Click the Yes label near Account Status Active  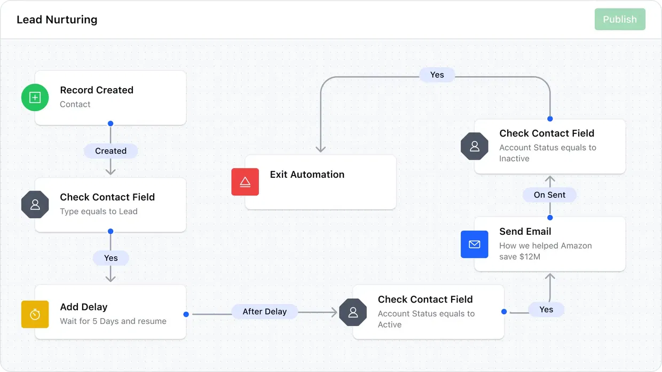tap(546, 309)
